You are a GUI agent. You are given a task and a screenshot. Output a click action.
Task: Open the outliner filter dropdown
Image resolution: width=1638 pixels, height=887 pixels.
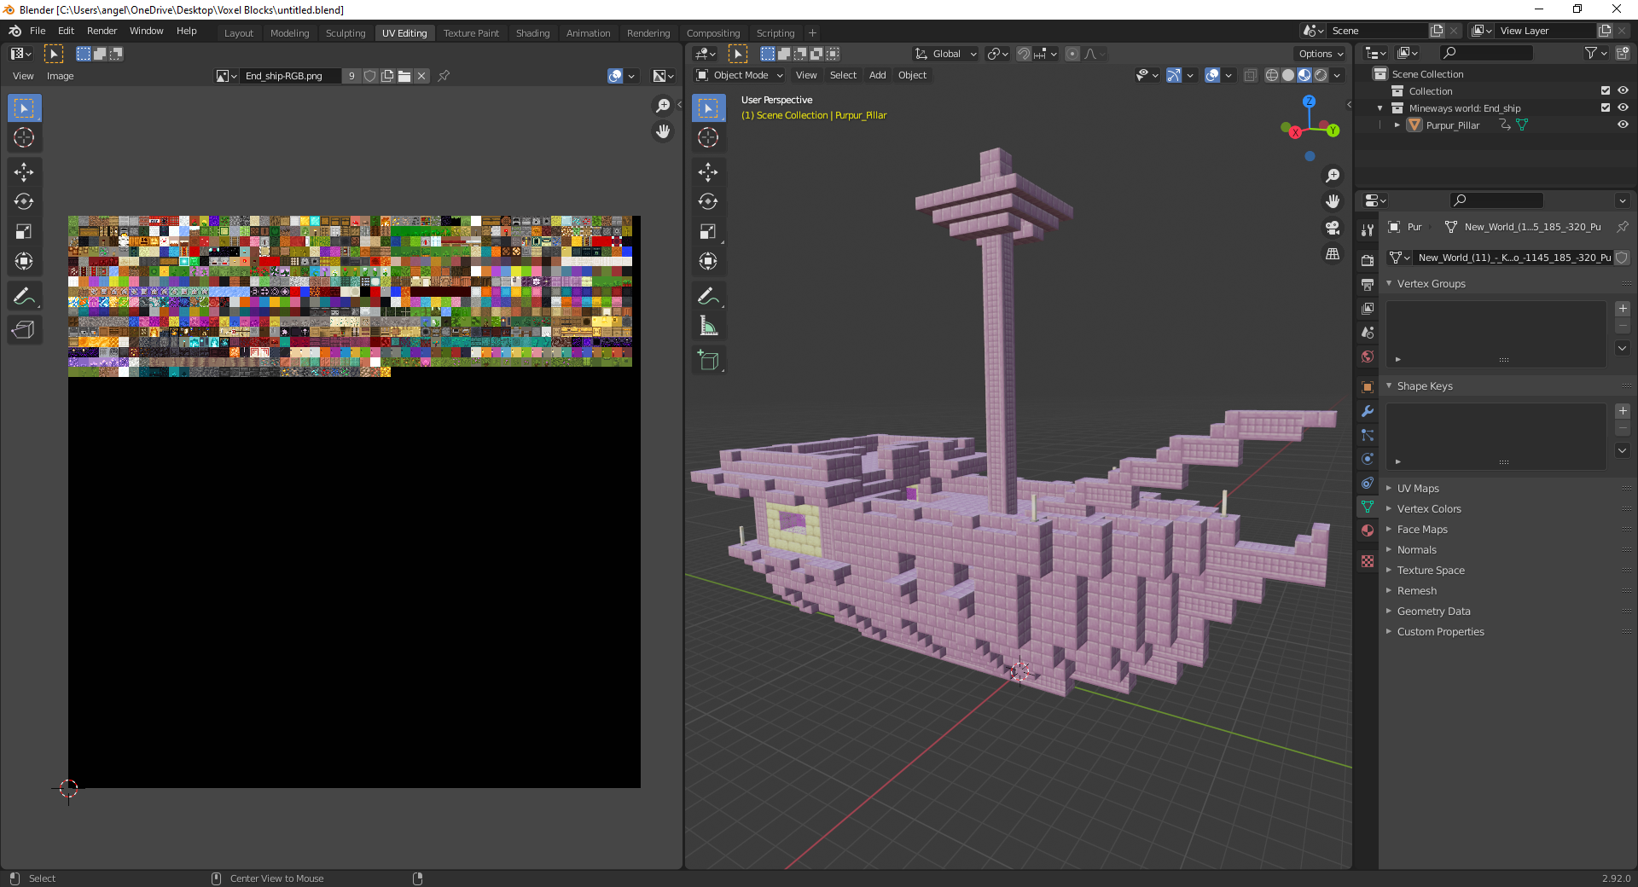coord(1595,53)
